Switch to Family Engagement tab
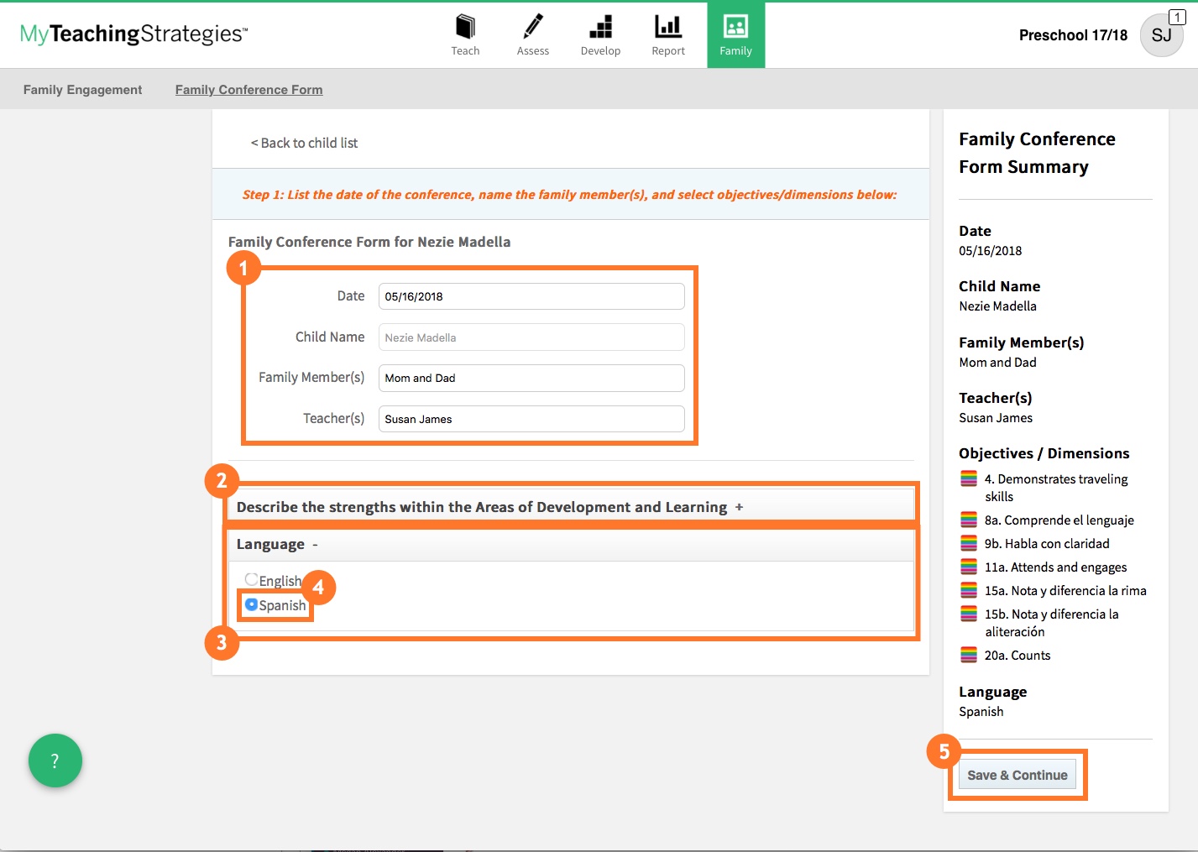The height and width of the screenshot is (852, 1198). coord(82,89)
